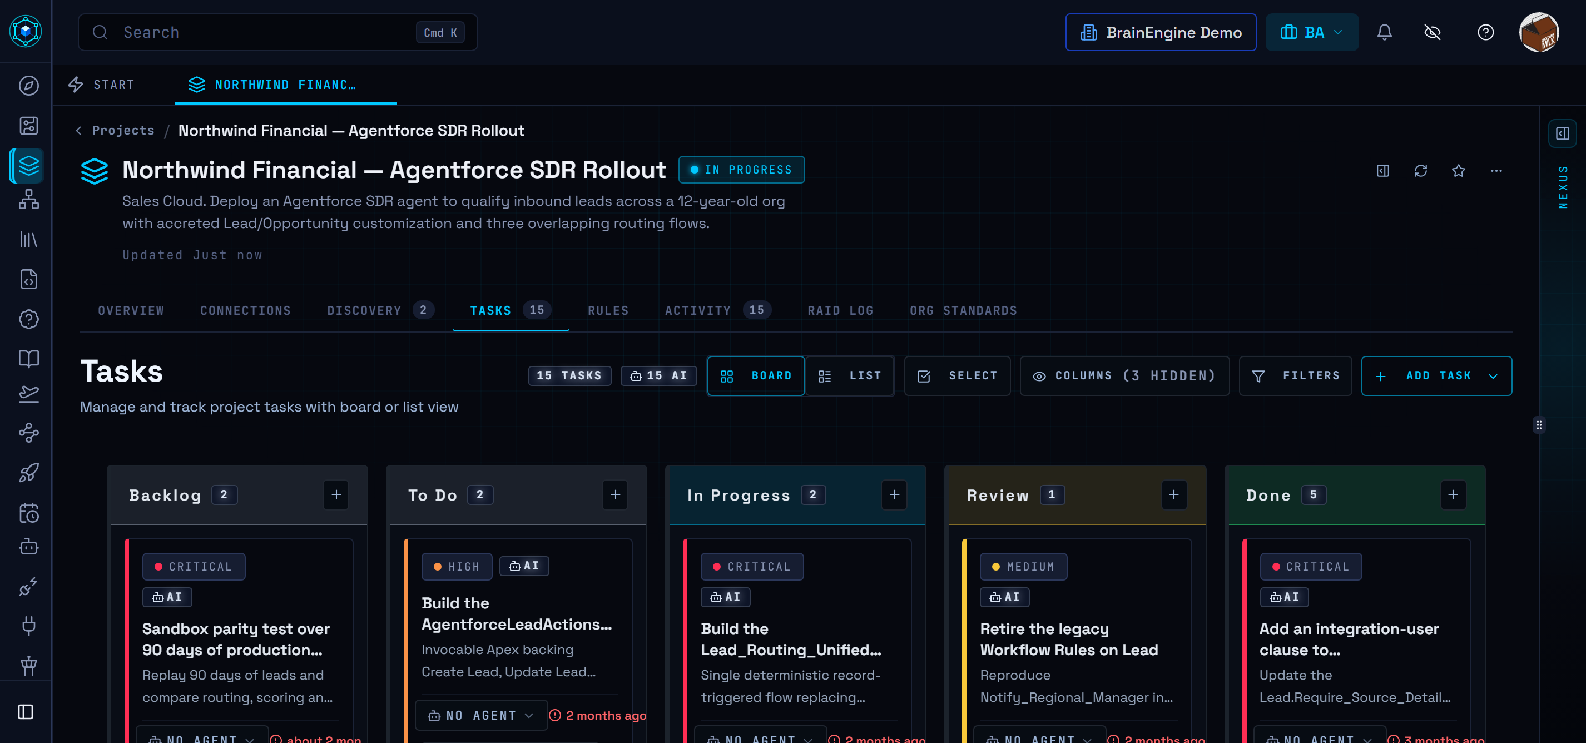Switch to Board view
The image size is (1586, 743).
[x=755, y=375]
